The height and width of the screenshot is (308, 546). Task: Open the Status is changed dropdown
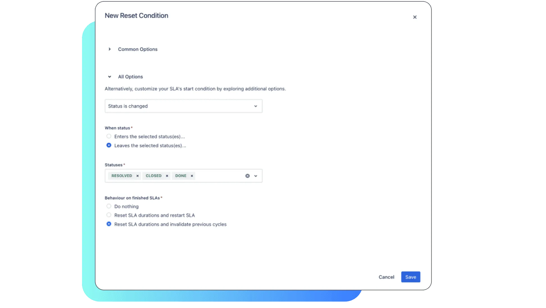[183, 106]
